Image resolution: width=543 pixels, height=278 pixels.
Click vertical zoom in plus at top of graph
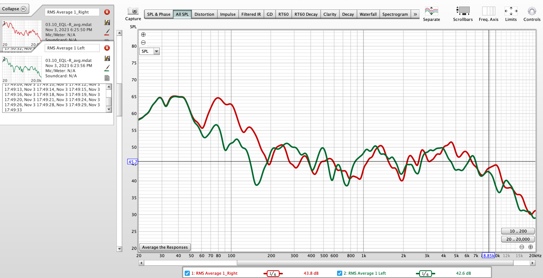tap(143, 35)
